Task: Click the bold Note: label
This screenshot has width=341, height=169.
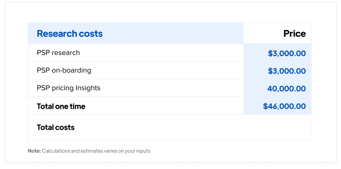Action: pyautogui.click(x=34, y=151)
